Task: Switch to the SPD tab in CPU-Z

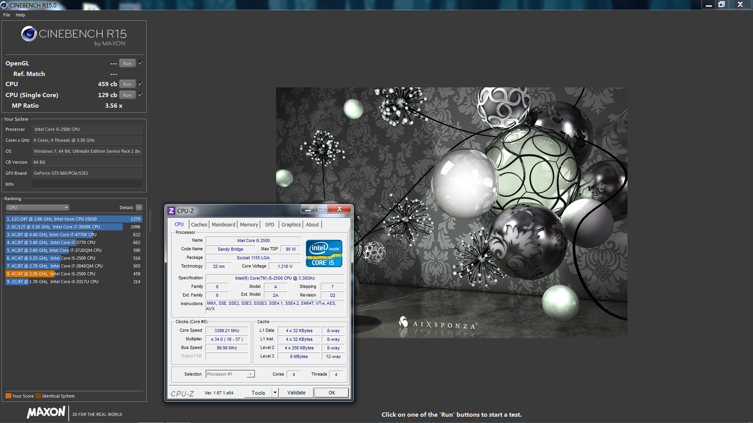Action: 269,224
